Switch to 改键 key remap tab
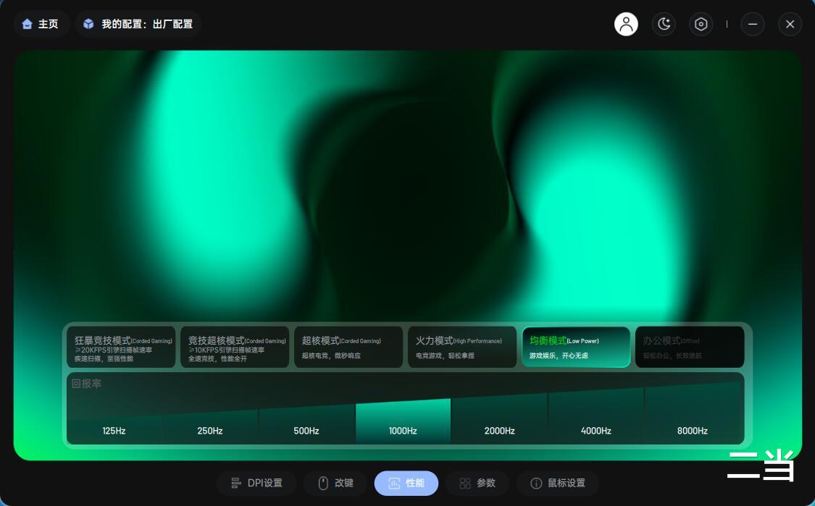Viewport: 815px width, 506px height. (x=335, y=483)
